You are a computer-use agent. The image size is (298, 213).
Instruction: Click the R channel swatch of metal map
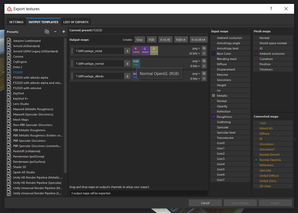136,50
